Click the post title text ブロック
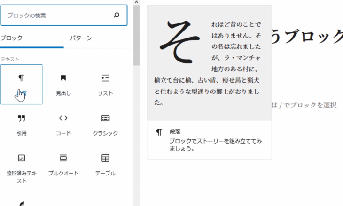This screenshot has width=343, height=206. (314, 36)
